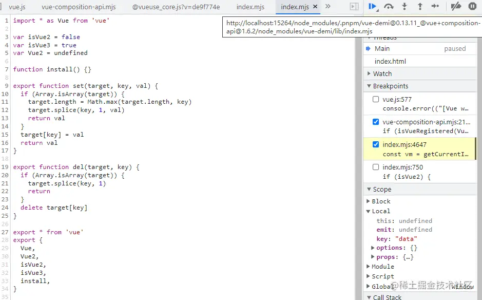Step into next function call

[404, 6]
